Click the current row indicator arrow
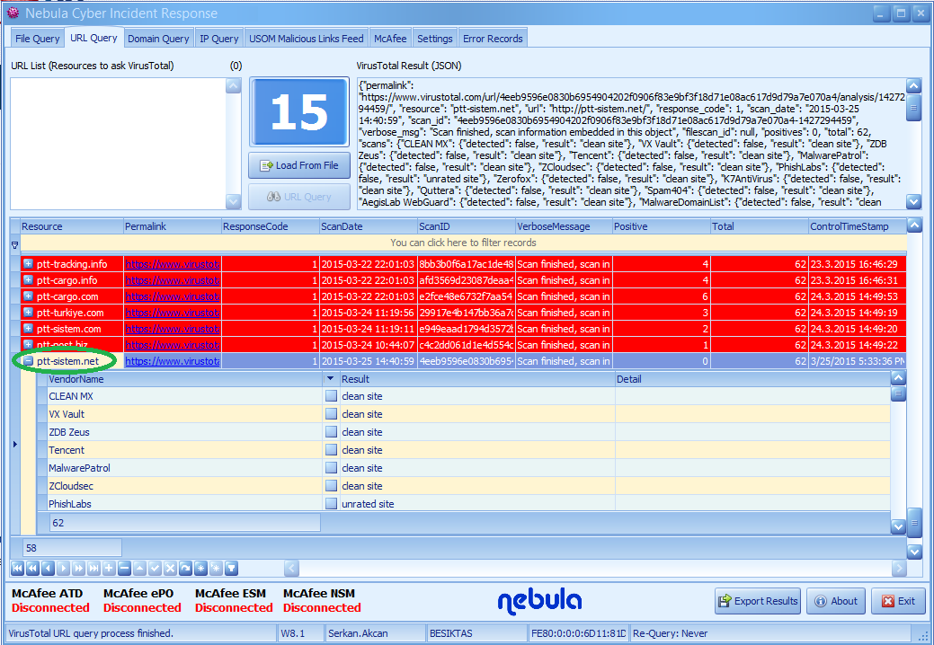Image resolution: width=934 pixels, height=645 pixels. coord(15,444)
